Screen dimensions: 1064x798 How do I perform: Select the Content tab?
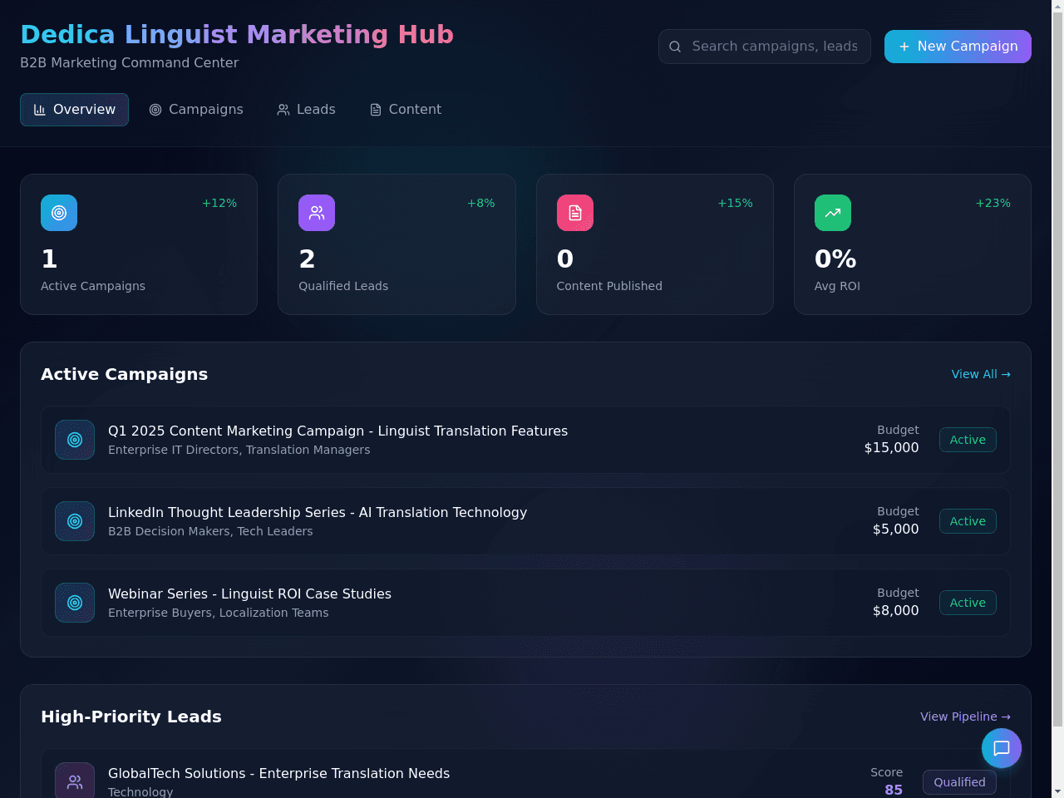pyautogui.click(x=406, y=110)
